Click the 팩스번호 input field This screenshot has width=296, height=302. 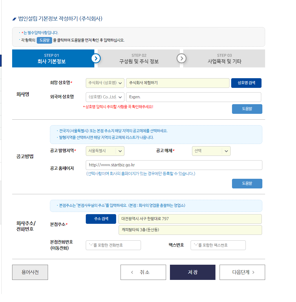[218, 245]
